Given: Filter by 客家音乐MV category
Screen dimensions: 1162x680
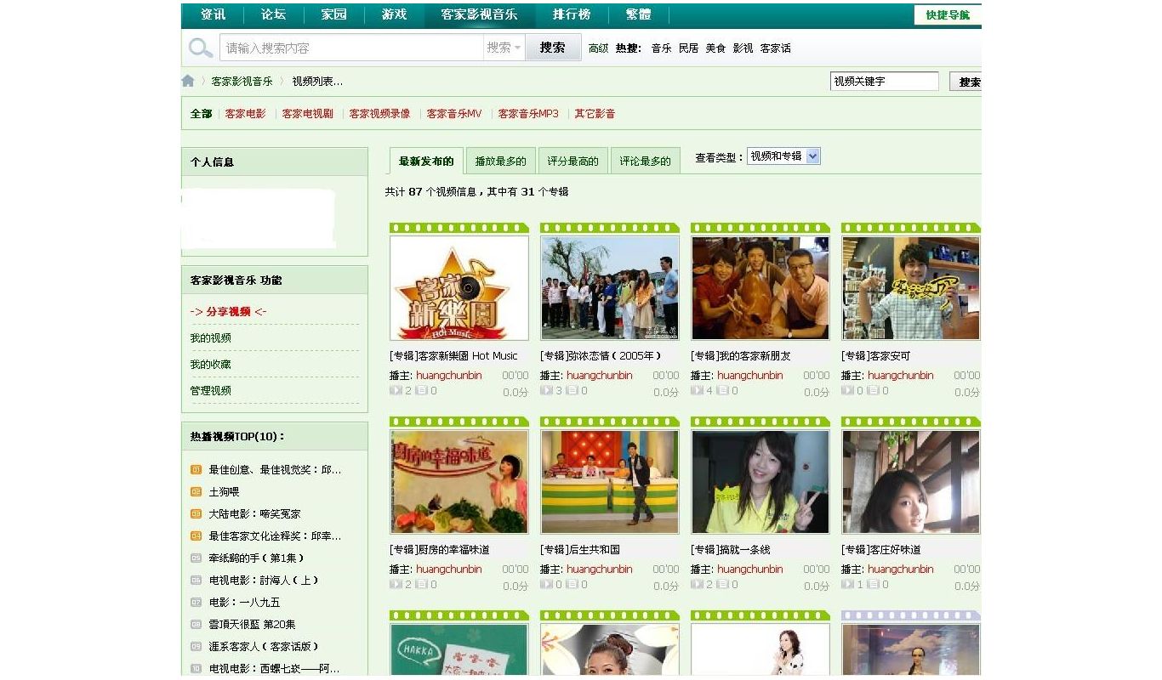Looking at the screenshot, I should pyautogui.click(x=454, y=113).
